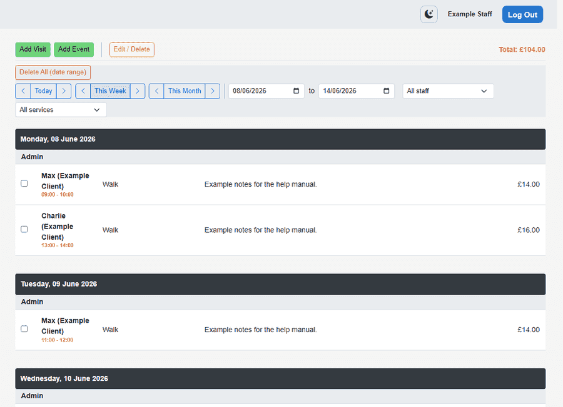Click Walk service in Charlie's row

[110, 230]
